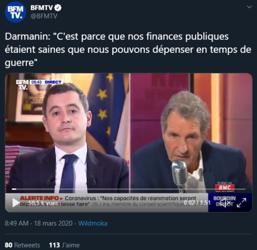Image resolution: width=257 pixels, height=250 pixels.
Task: Play the video with the play button
Action: pyautogui.click(x=16, y=203)
